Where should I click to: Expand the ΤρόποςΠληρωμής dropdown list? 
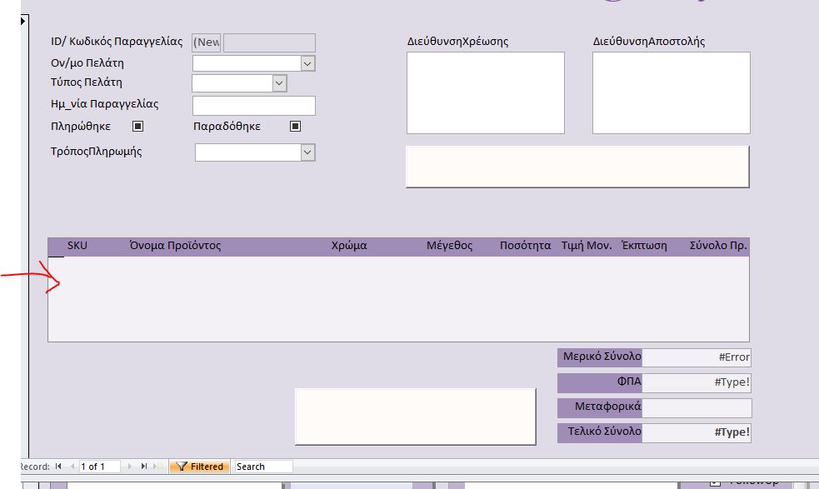pyautogui.click(x=306, y=152)
